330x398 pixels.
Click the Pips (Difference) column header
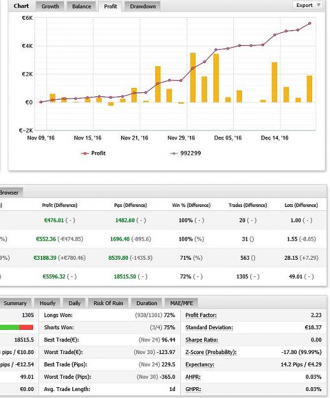131,205
